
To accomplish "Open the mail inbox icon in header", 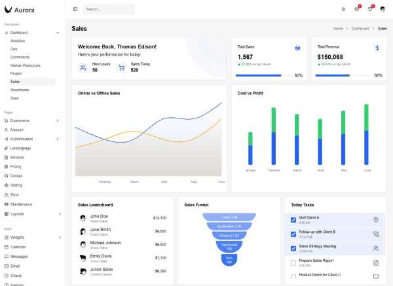I will (x=357, y=9).
